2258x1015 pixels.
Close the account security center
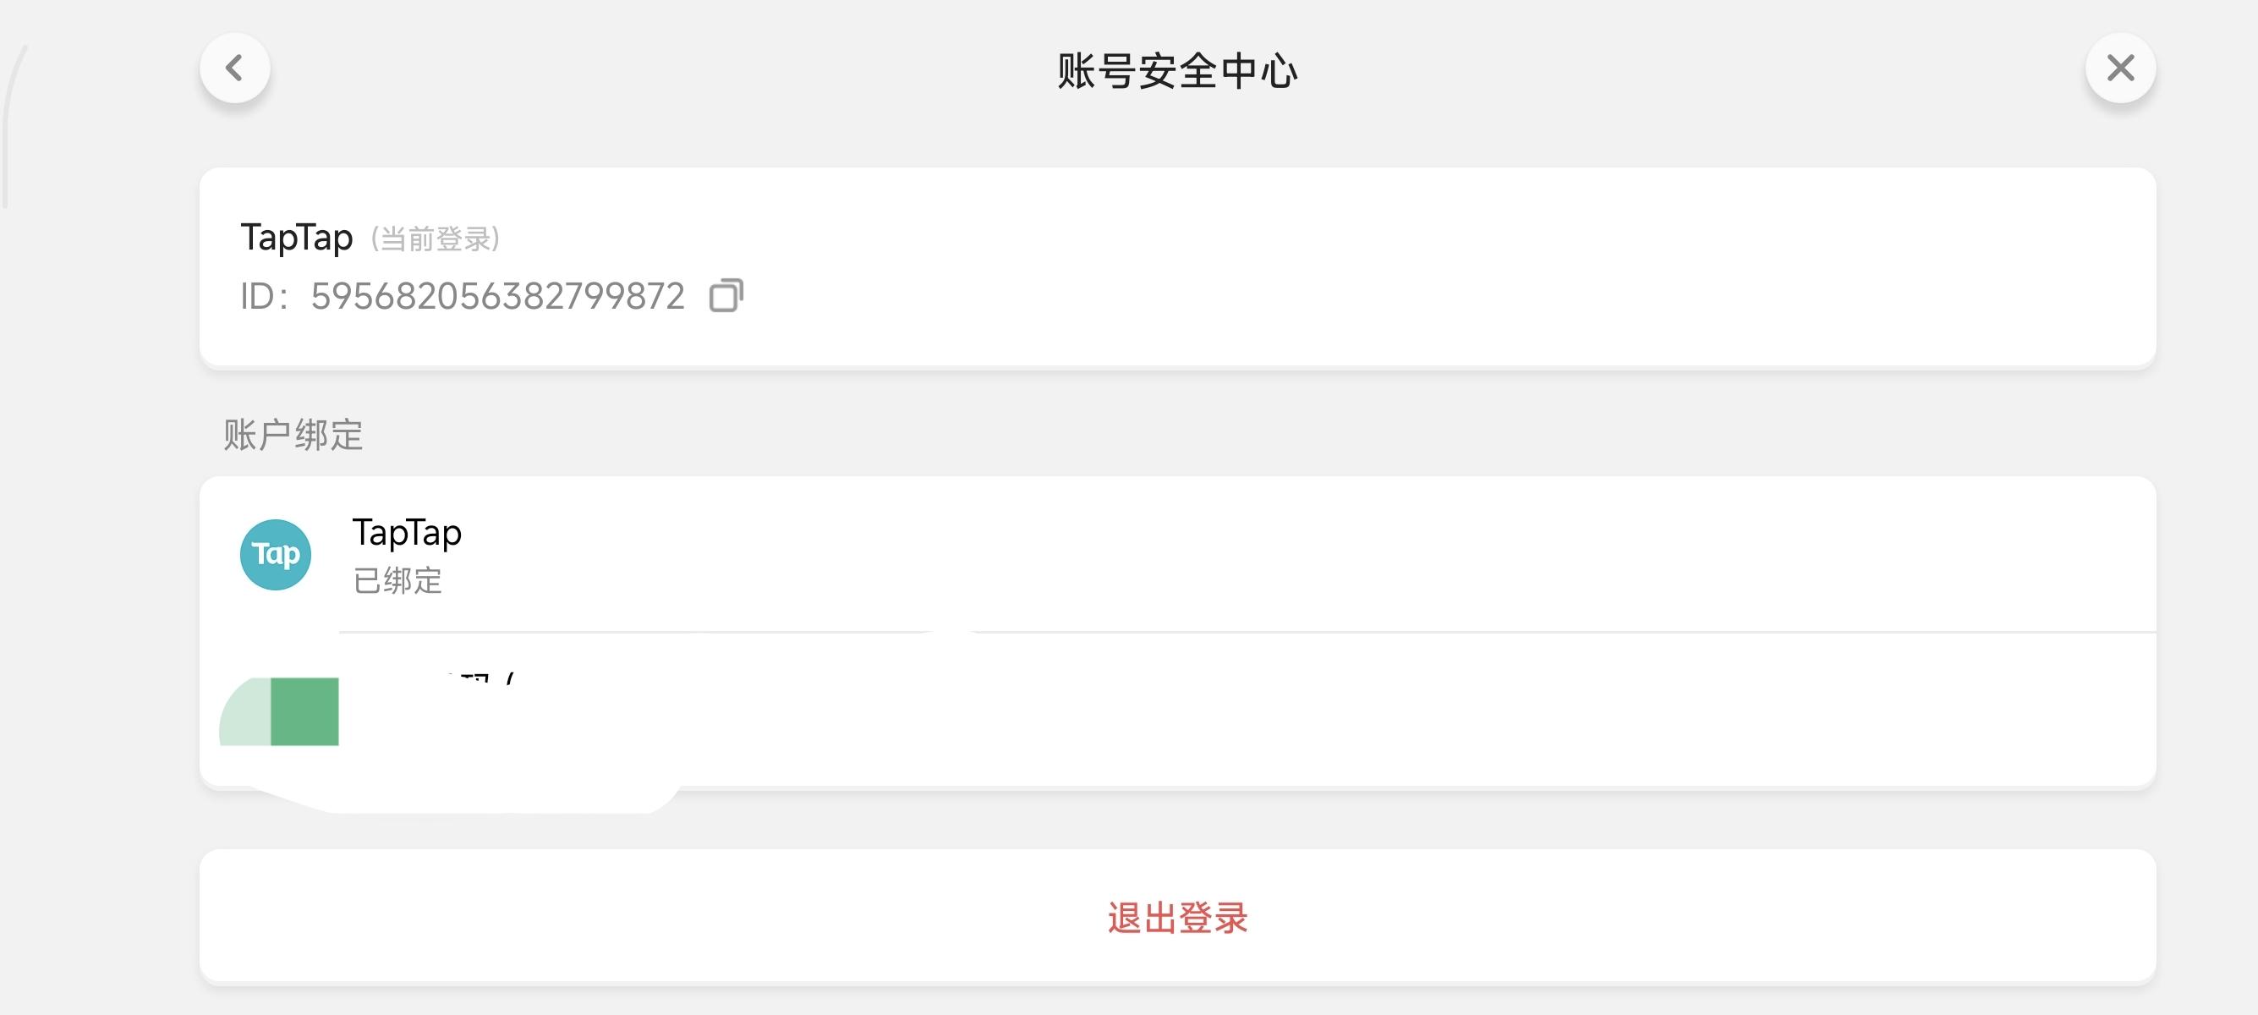tap(2119, 69)
